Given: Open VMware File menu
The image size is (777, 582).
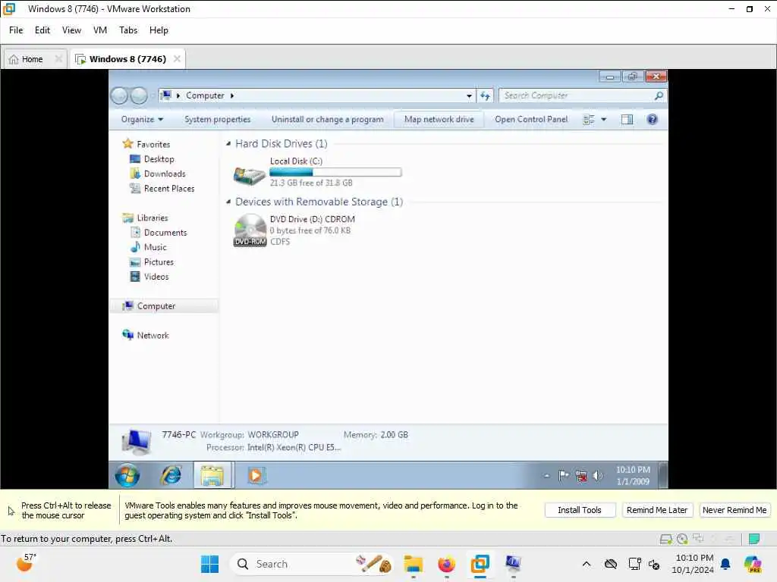Looking at the screenshot, I should (x=16, y=30).
